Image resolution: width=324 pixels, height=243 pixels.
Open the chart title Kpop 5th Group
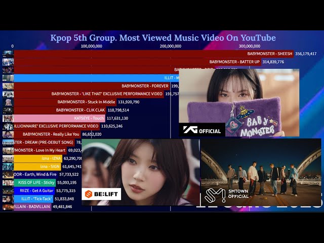(163, 38)
